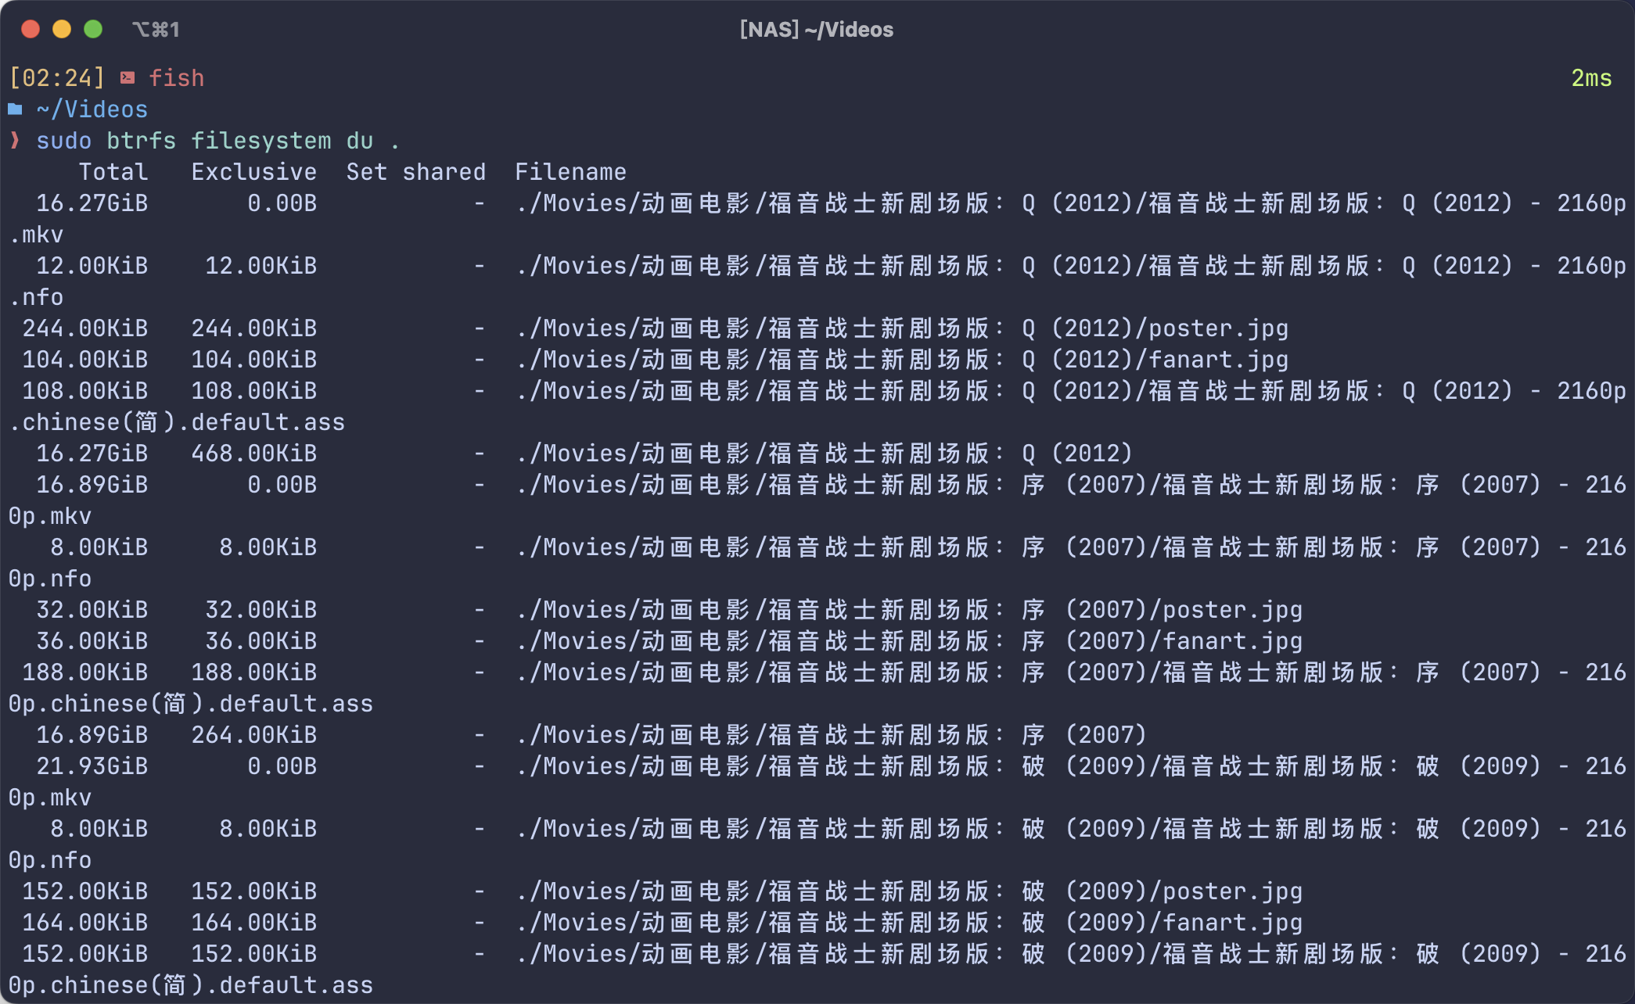Click the first 12.00KiB total value
Image resolution: width=1635 pixels, height=1004 pixels.
pos(92,265)
